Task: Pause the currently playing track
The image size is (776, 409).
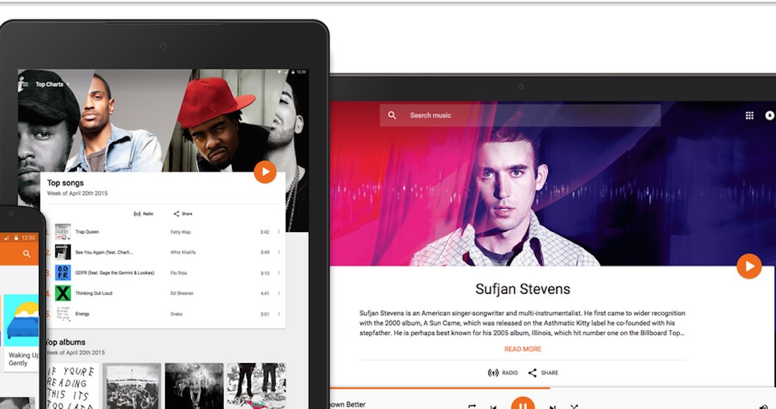Action: coord(523,405)
